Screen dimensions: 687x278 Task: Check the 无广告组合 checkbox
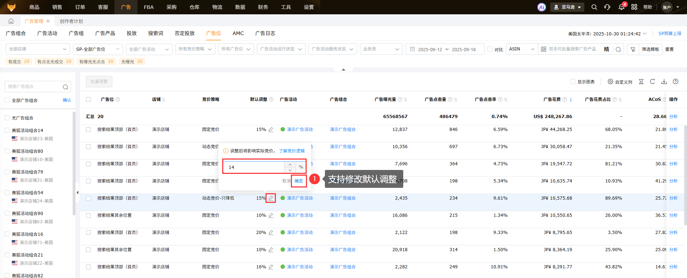coord(7,118)
